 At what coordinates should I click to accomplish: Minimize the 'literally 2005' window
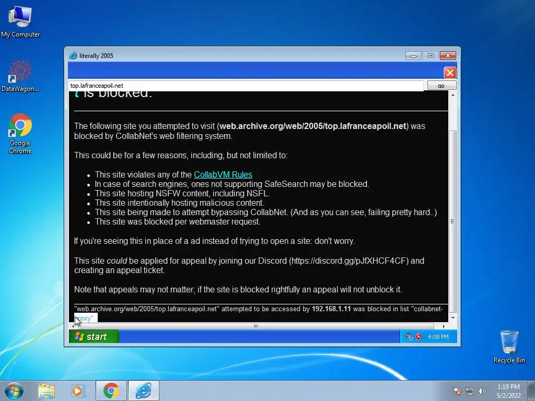(x=413, y=55)
